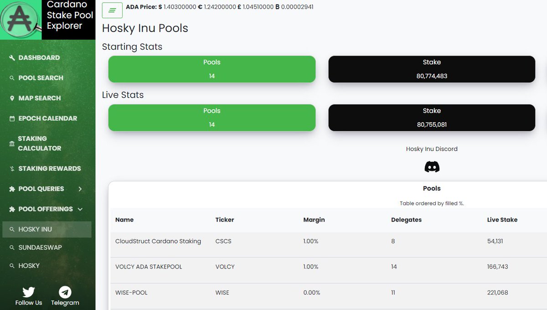Click the Live Stats Stake black card
547x310 pixels.
pos(432,118)
